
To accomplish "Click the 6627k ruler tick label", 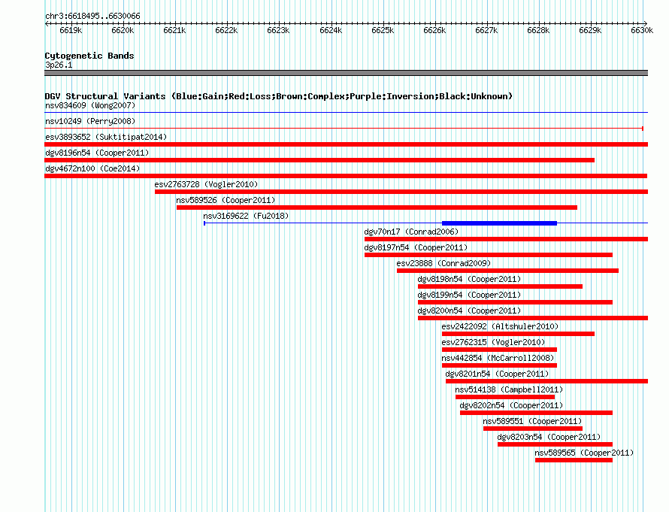I will pyautogui.click(x=487, y=30).
